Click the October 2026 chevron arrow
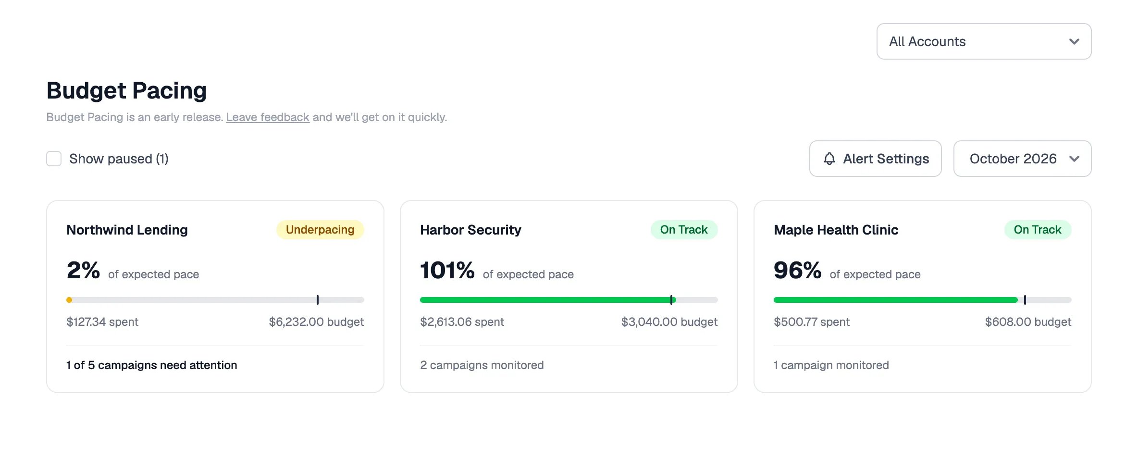The height and width of the screenshot is (471, 1138). click(1074, 159)
